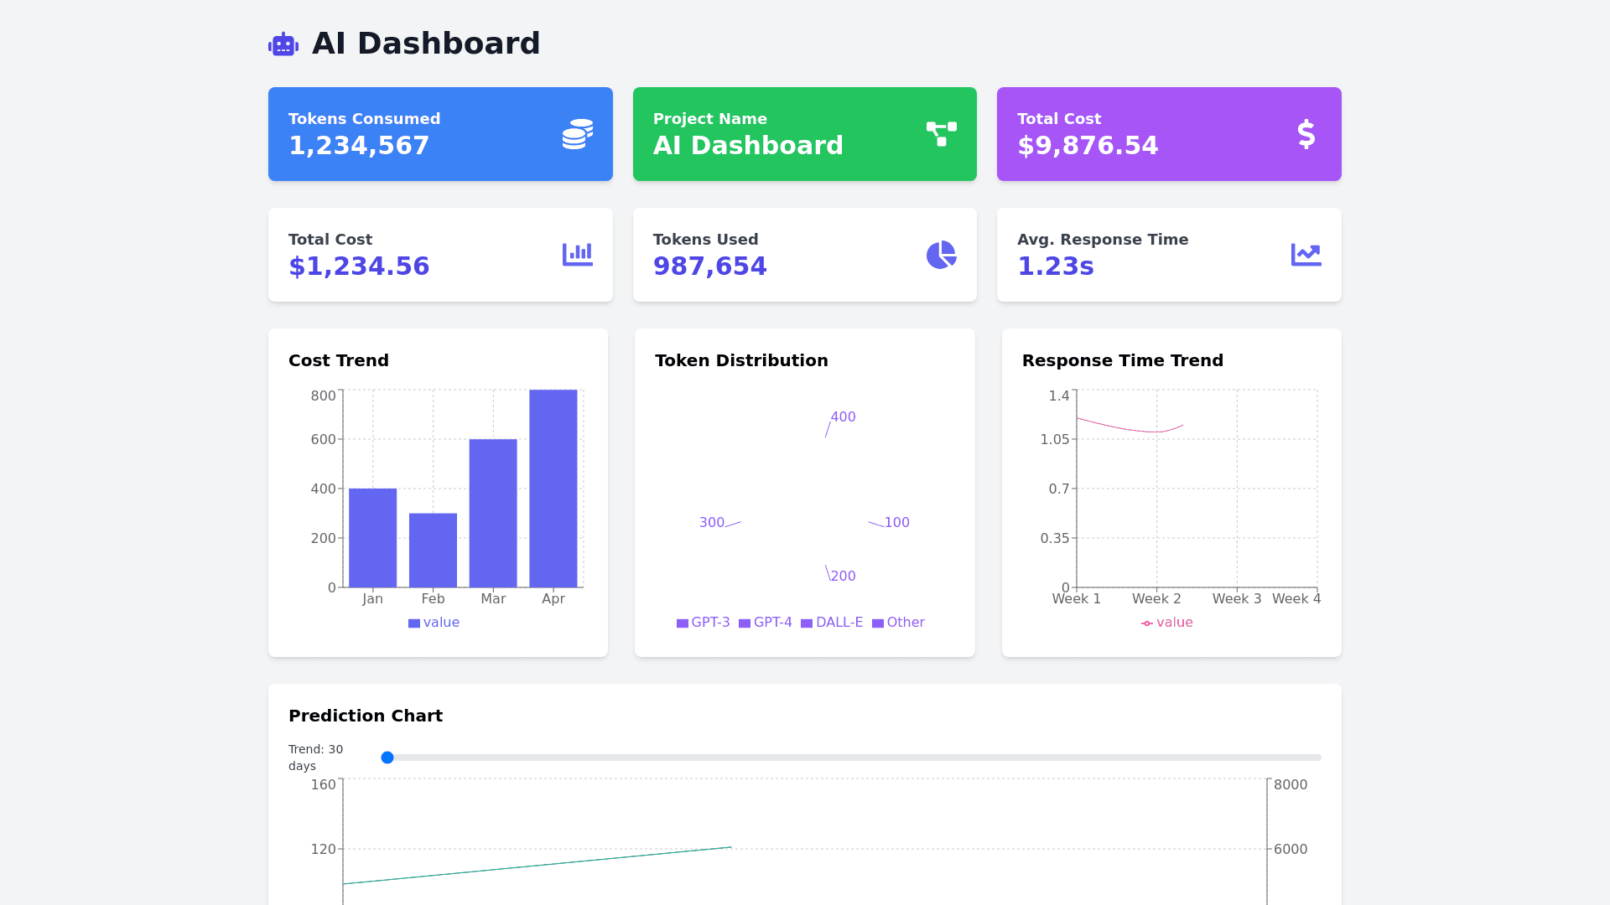Click the coins icon on Tokens Consumed card
Image resolution: width=1610 pixels, height=905 pixels.
click(578, 134)
